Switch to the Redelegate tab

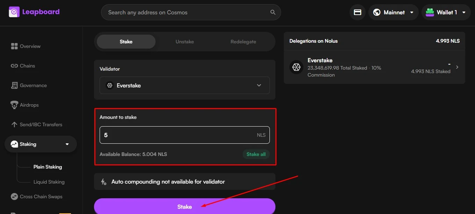coord(243,42)
